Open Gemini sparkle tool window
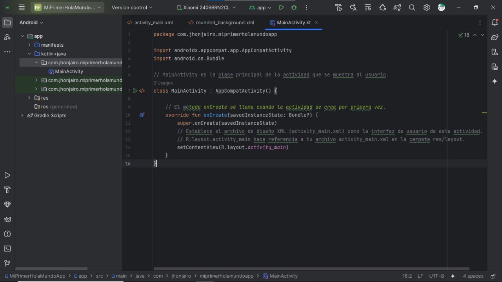The width and height of the screenshot is (502, 282). (495, 81)
